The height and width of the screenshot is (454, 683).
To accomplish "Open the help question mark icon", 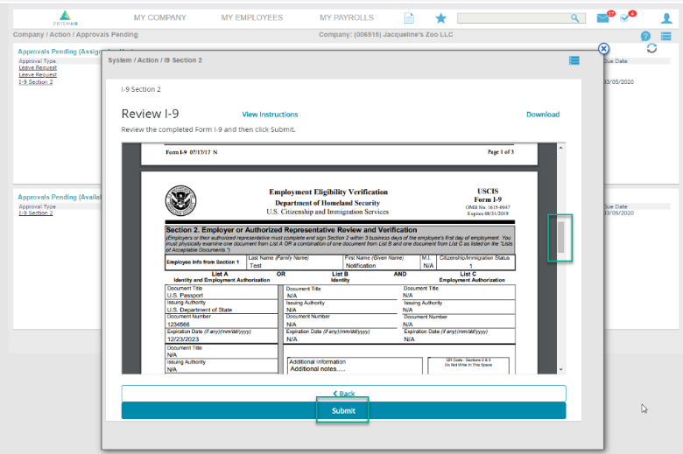I will coord(645,36).
